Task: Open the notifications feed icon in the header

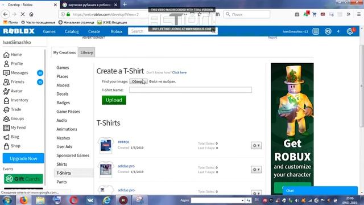Action: coord(316,31)
